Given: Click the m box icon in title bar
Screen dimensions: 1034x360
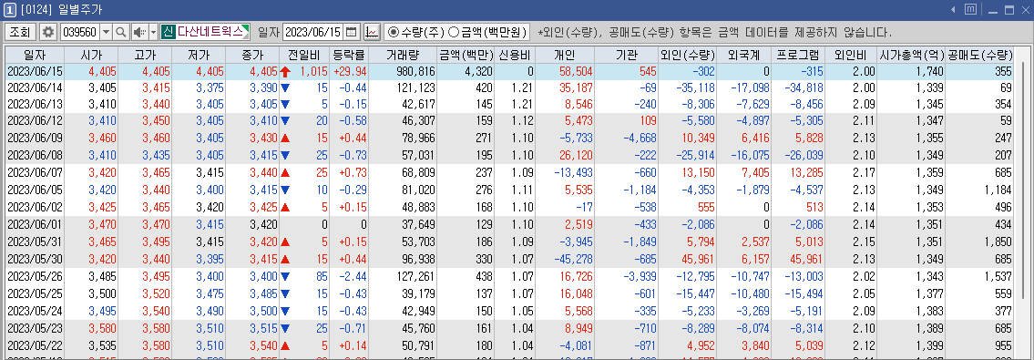Looking at the screenshot, I should click(970, 9).
